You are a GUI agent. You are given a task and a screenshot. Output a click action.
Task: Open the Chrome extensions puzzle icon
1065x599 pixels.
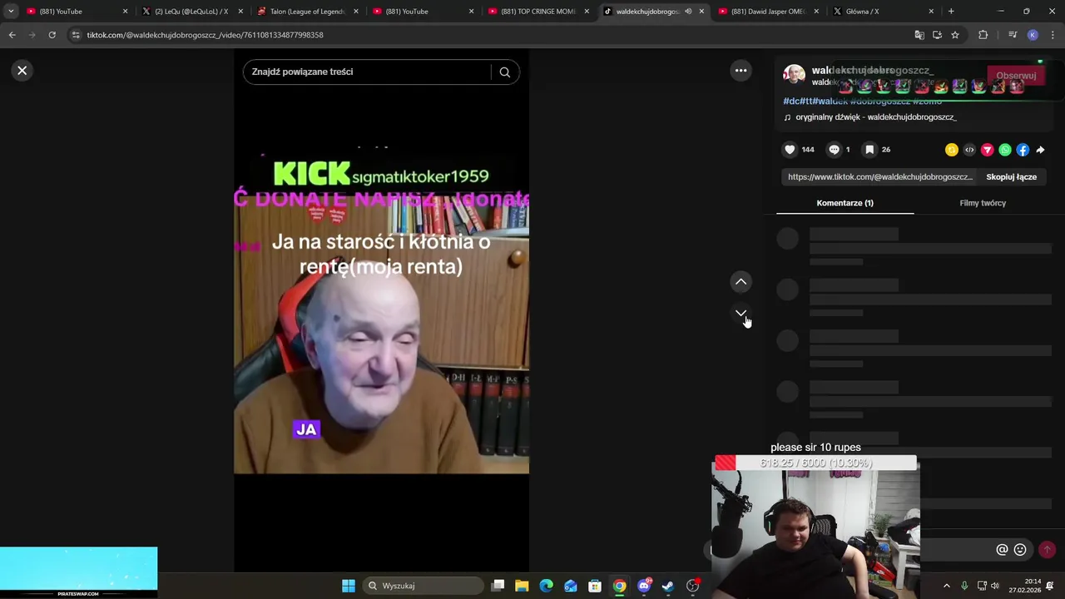983,35
